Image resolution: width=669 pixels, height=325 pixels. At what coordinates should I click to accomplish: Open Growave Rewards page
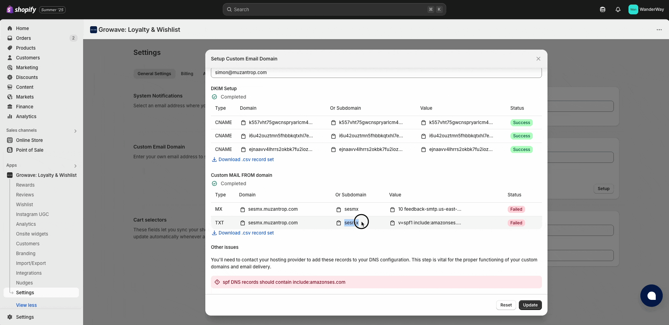25,185
